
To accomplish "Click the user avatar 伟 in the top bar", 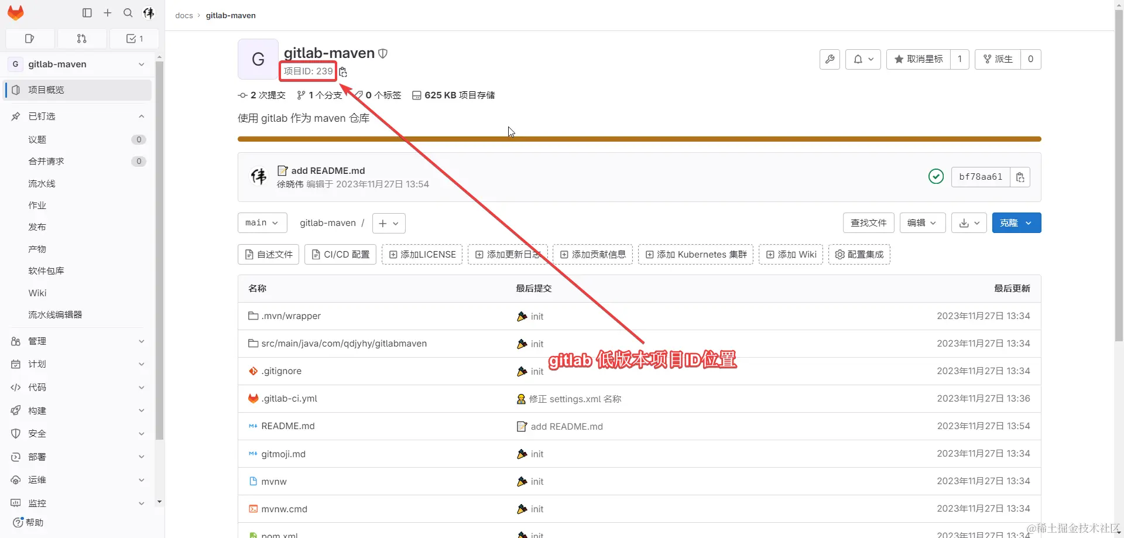I will click(149, 13).
